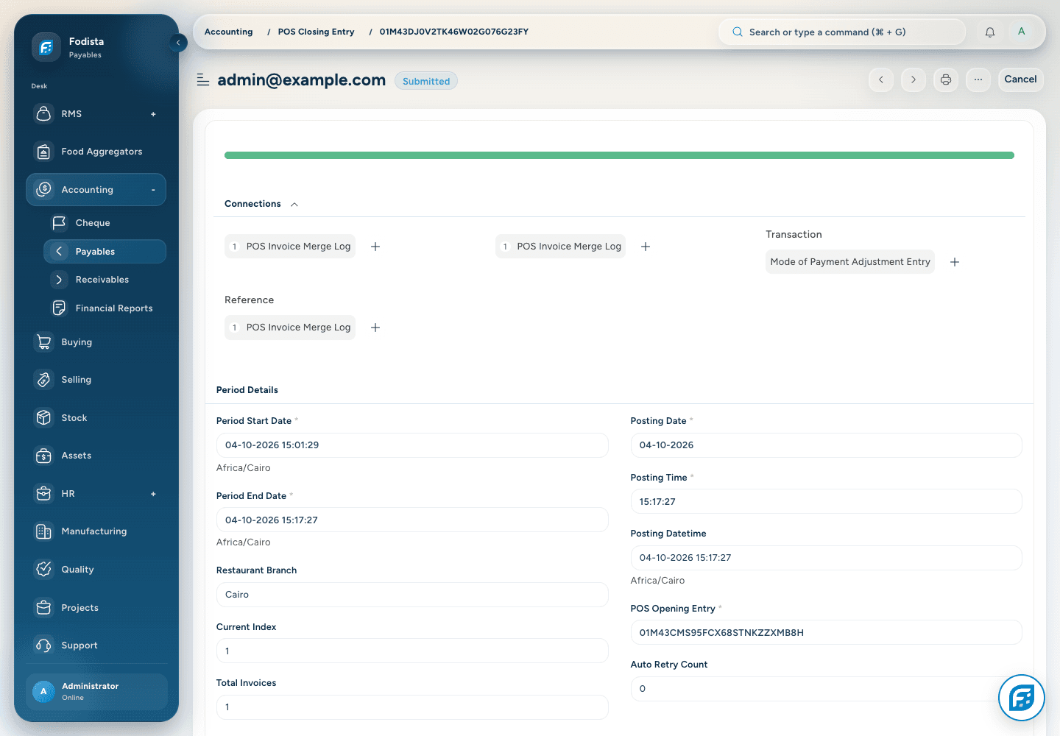Open the user avatar menu at top right
The width and height of the screenshot is (1060, 736).
pyautogui.click(x=1021, y=32)
